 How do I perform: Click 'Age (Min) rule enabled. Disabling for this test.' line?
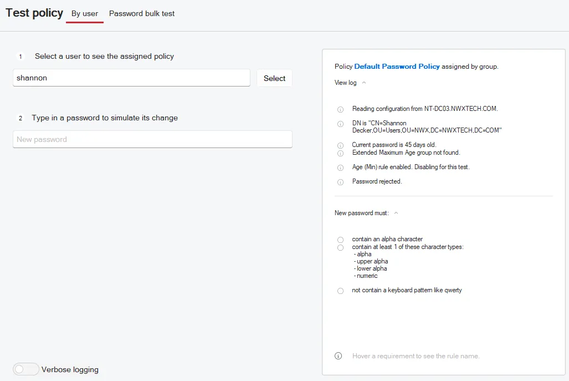[411, 167]
